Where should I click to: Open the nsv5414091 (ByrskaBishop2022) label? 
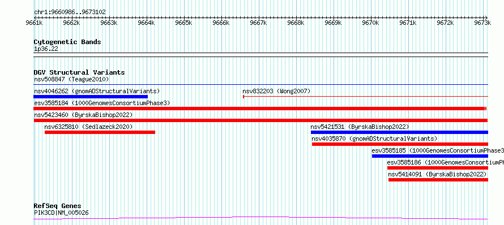click(438, 174)
